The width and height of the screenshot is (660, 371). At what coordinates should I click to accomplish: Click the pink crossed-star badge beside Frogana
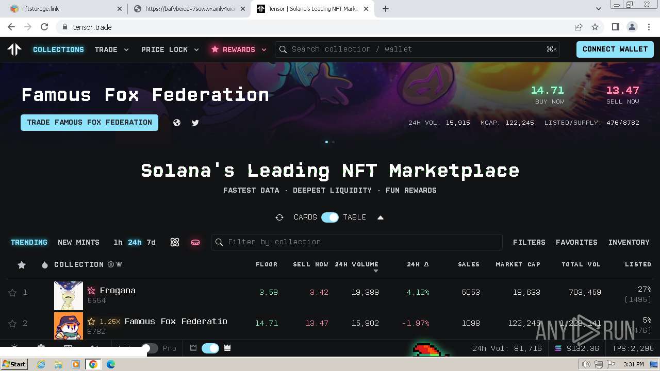pyautogui.click(x=91, y=291)
